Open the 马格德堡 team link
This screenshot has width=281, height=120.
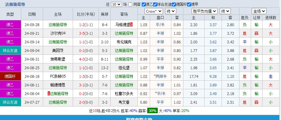click(x=123, y=25)
